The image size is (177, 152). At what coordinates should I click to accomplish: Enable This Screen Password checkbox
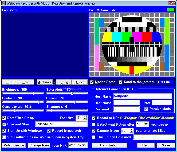point(94,137)
